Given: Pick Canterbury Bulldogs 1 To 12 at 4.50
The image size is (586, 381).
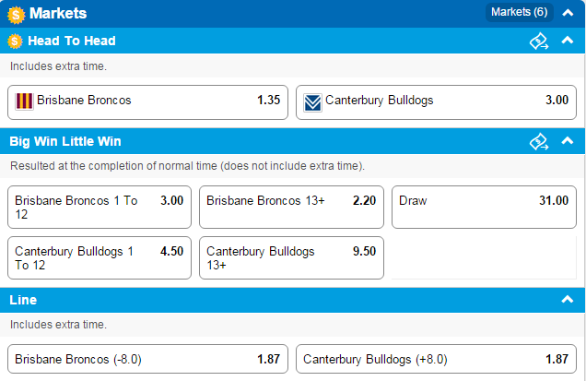Looking at the screenshot, I should click(x=100, y=257).
